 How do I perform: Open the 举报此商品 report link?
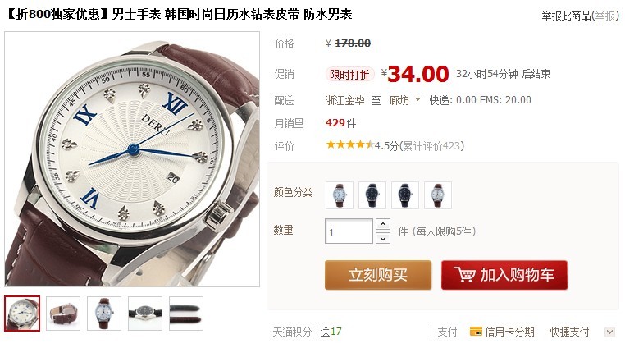coord(580,16)
